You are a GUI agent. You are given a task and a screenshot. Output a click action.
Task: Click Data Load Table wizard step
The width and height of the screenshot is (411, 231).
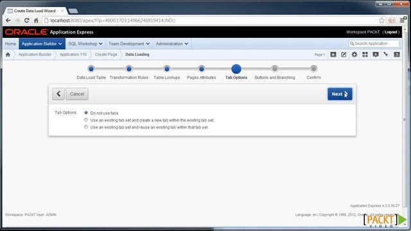91,69
